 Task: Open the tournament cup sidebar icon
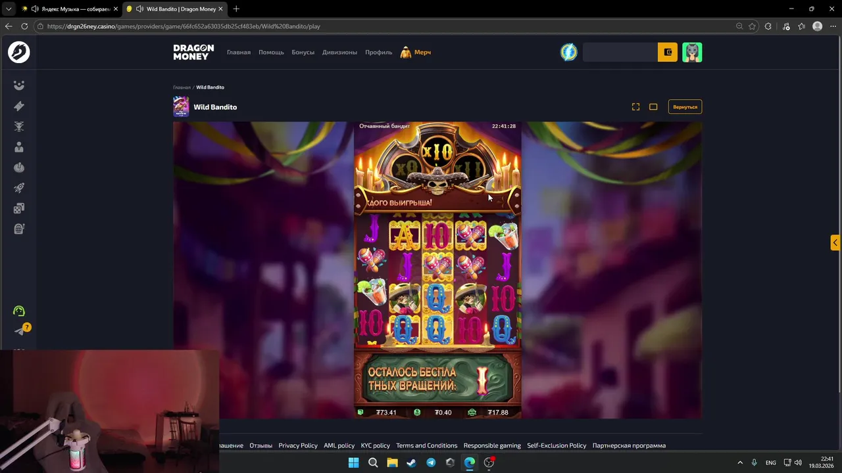point(19,127)
